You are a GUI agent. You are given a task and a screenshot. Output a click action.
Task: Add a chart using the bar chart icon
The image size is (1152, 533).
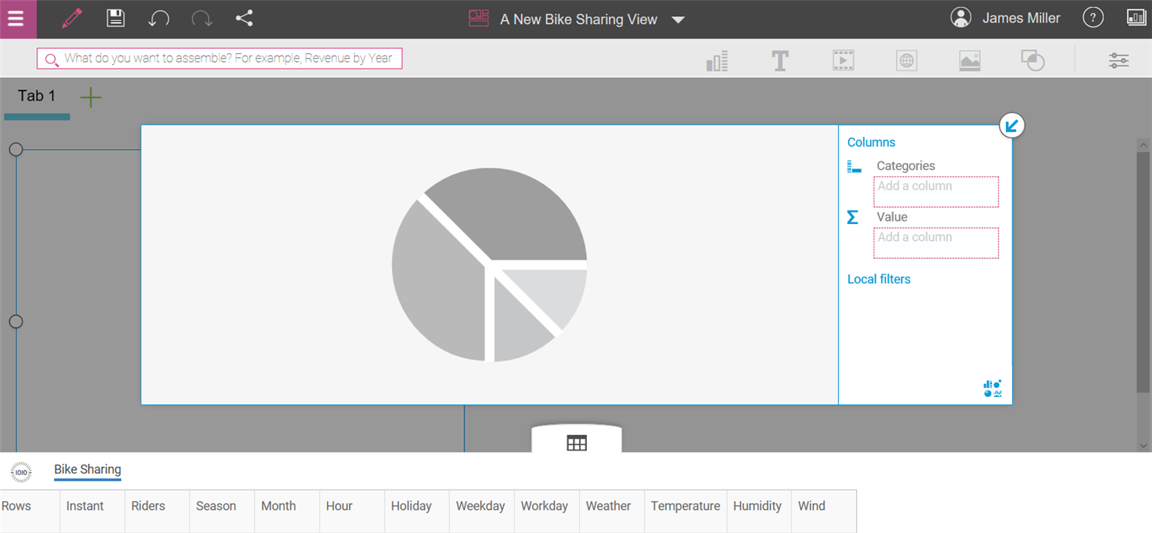click(x=717, y=61)
